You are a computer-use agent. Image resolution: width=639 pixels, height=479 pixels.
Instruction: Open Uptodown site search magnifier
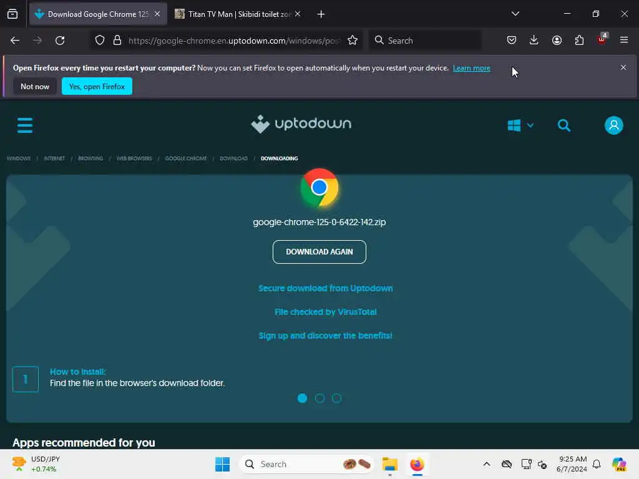pyautogui.click(x=564, y=125)
